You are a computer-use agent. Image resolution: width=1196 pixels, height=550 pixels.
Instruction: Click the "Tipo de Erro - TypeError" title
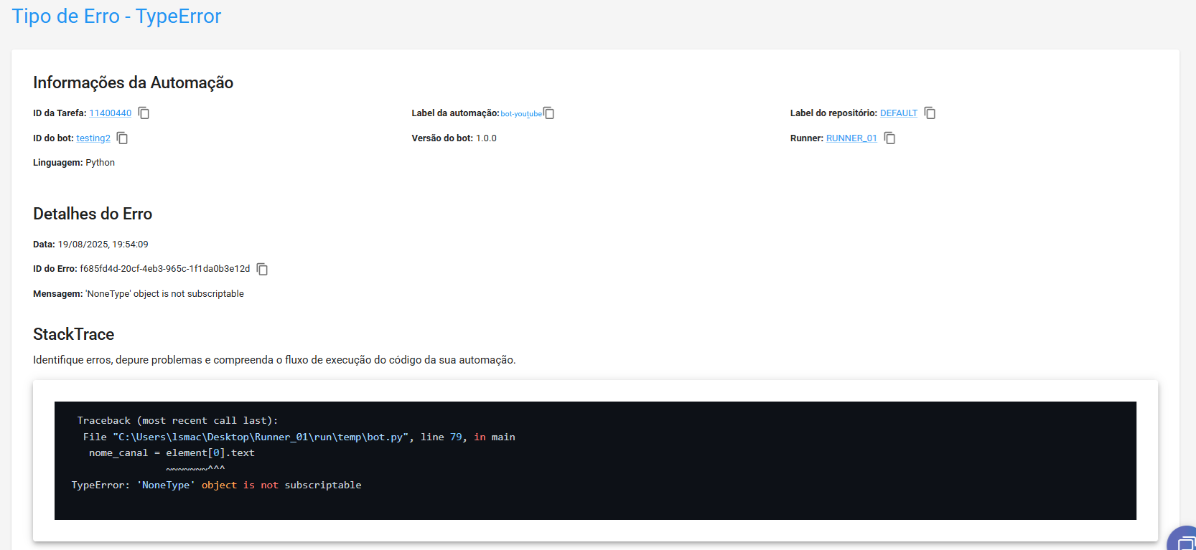(x=116, y=16)
